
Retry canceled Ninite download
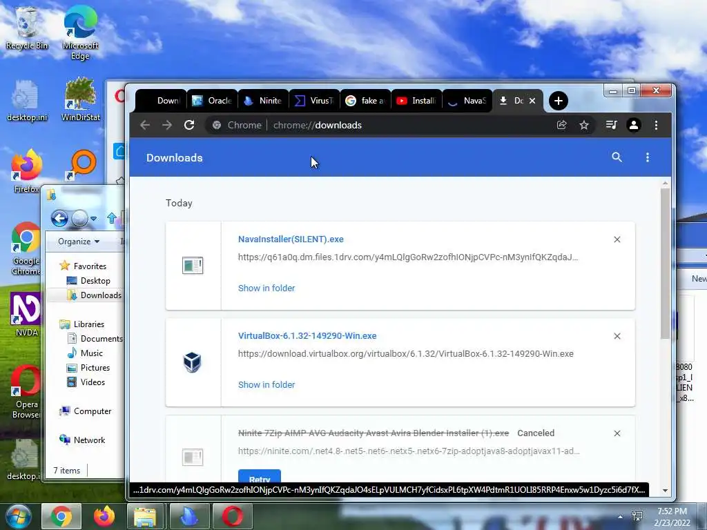(260, 477)
